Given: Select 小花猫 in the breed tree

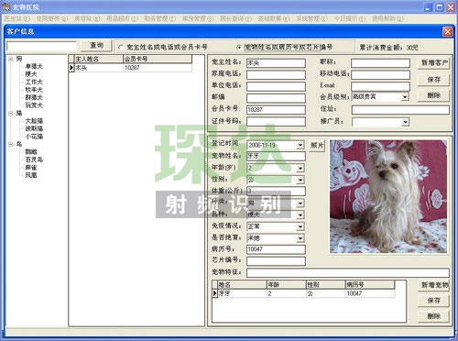Looking at the screenshot, I should (34, 137).
